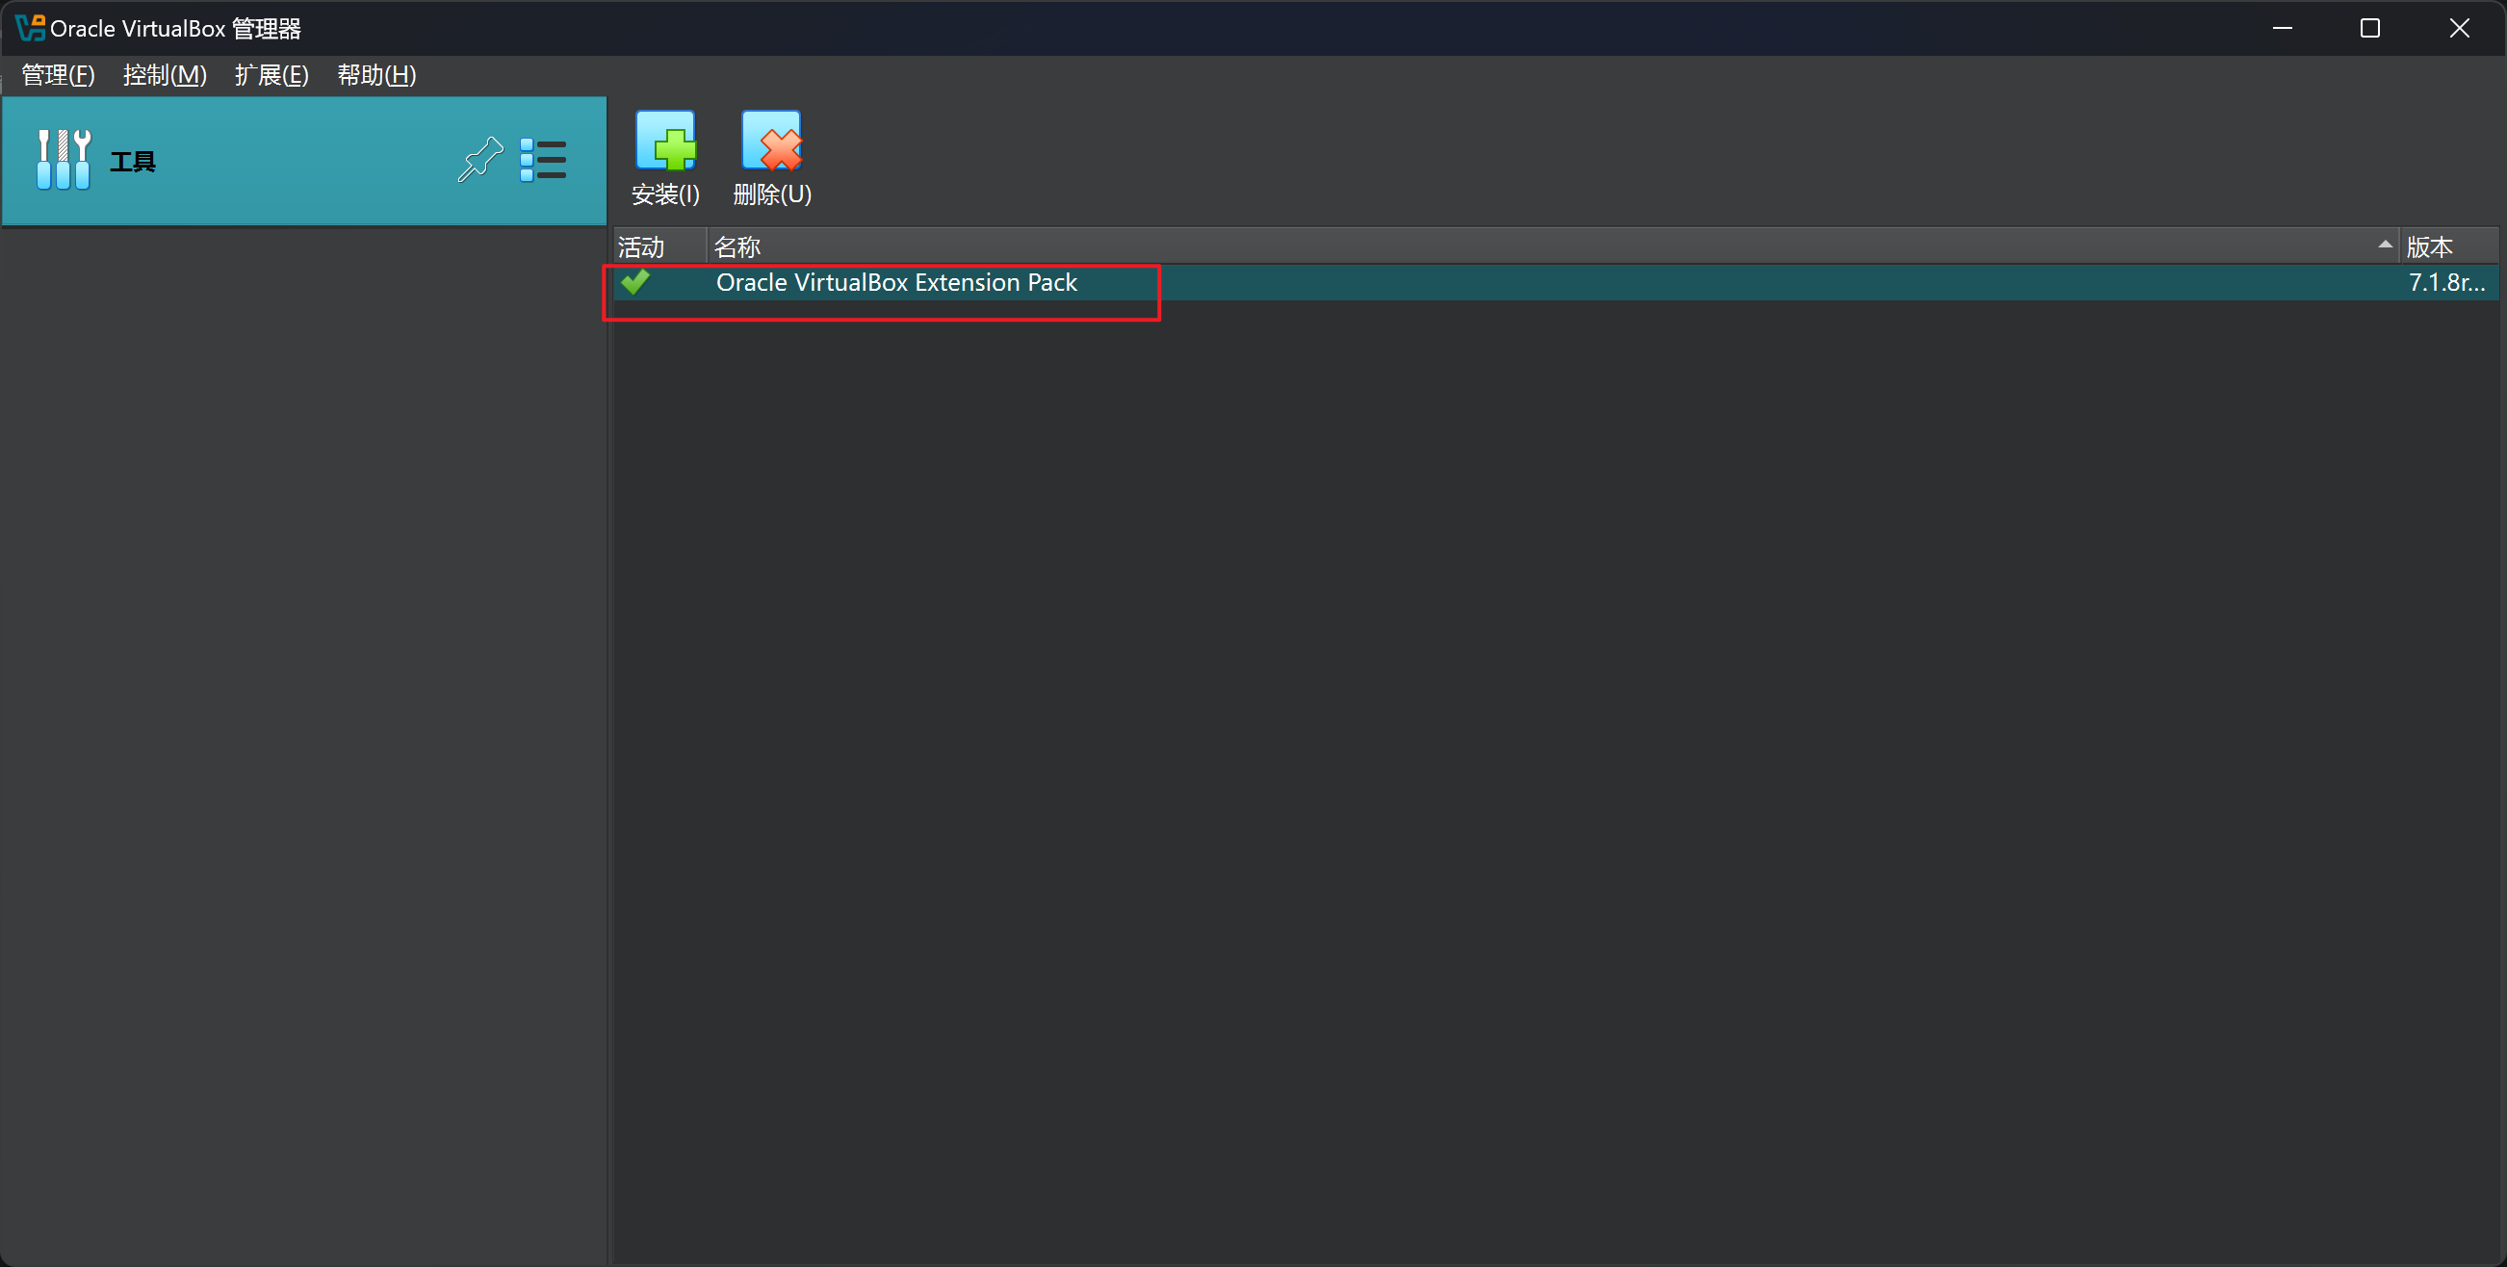Open the 帮助(H) menu
The height and width of the screenshot is (1267, 2507).
pyautogui.click(x=376, y=75)
